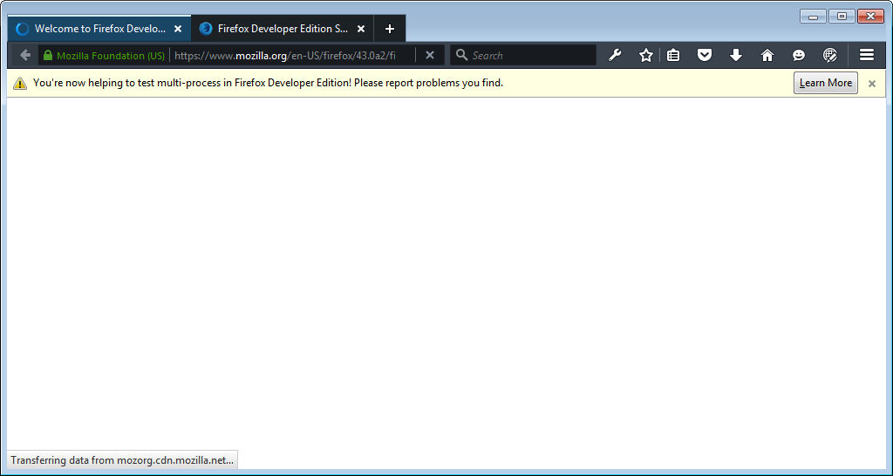
Task: Click the warning triangle notification icon
Action: (x=20, y=83)
